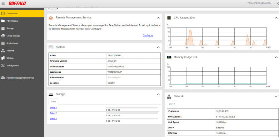This screenshot has width=279, height=137.
Task: Select the Drive tab in Storage
Action: point(53,102)
